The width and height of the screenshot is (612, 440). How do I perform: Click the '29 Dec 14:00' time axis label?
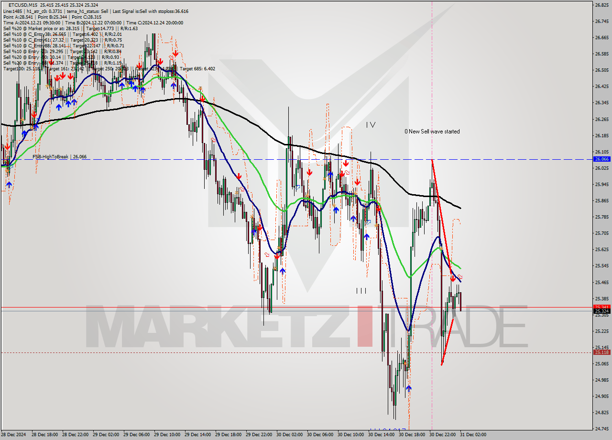[197, 435]
